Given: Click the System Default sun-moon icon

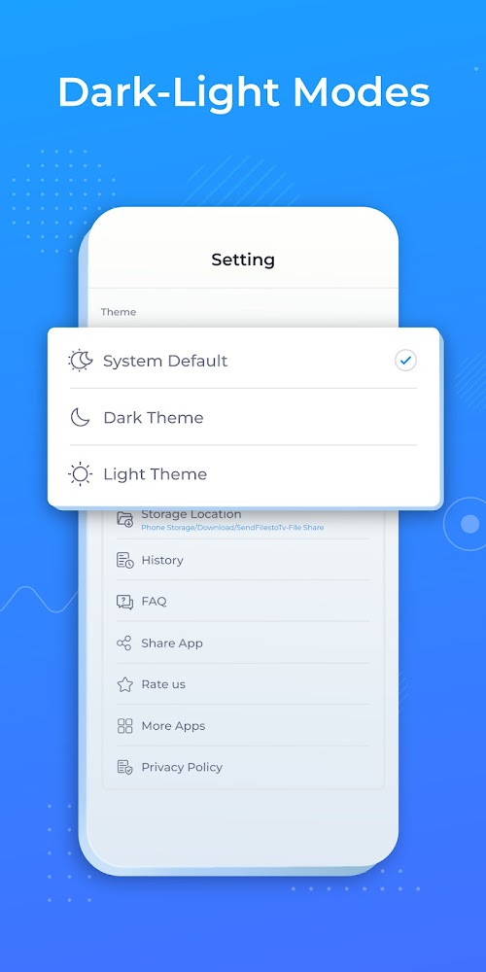Looking at the screenshot, I should [81, 361].
